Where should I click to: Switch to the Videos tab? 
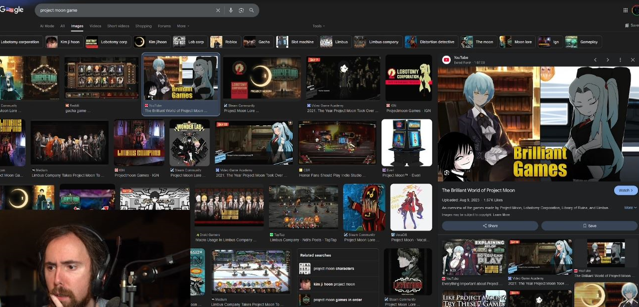[95, 26]
